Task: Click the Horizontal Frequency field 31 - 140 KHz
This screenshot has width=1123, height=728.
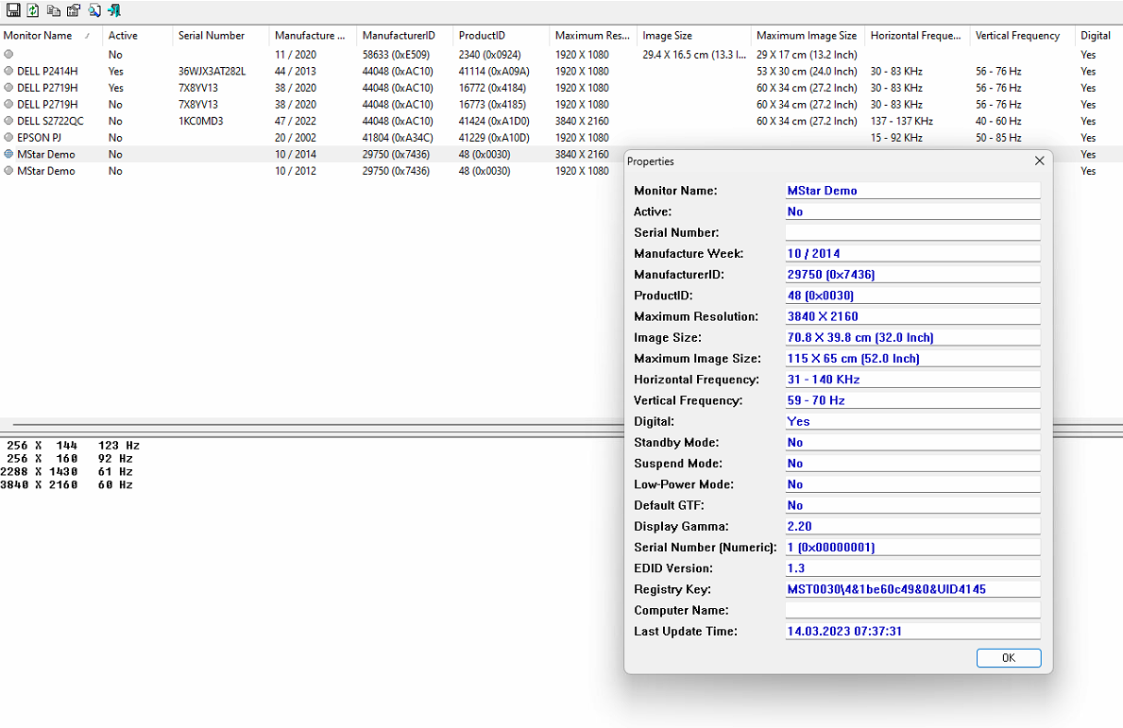Action: pos(912,380)
